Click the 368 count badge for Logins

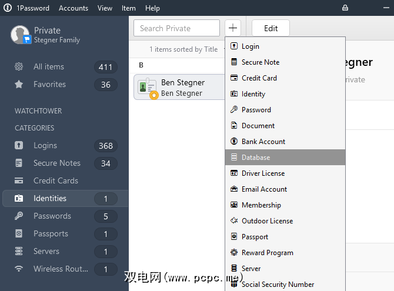point(105,146)
